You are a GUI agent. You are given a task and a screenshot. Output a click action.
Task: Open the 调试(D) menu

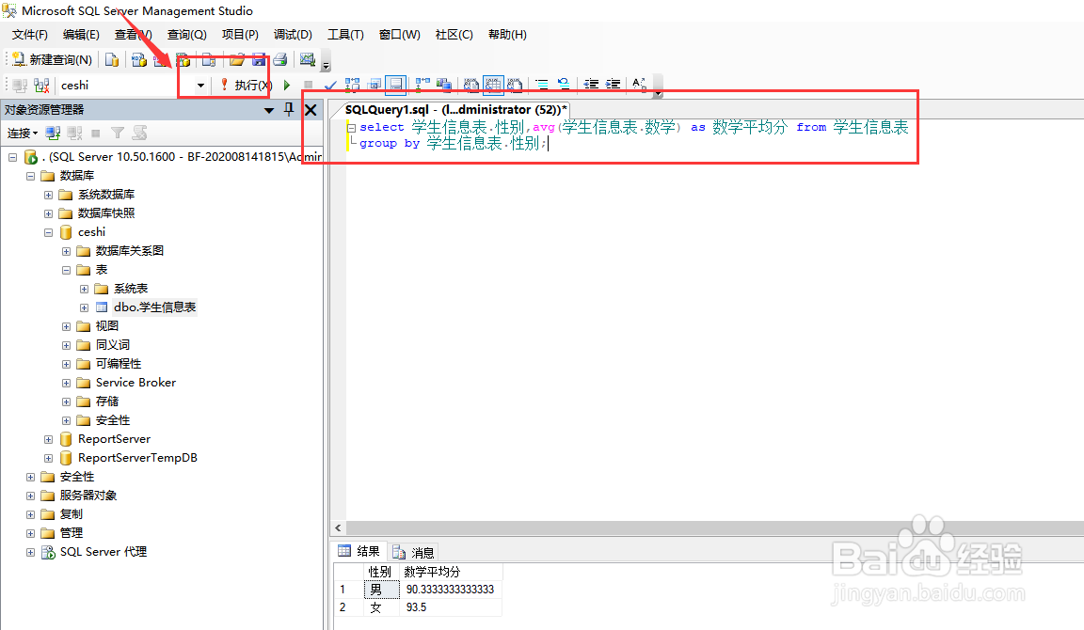[293, 35]
